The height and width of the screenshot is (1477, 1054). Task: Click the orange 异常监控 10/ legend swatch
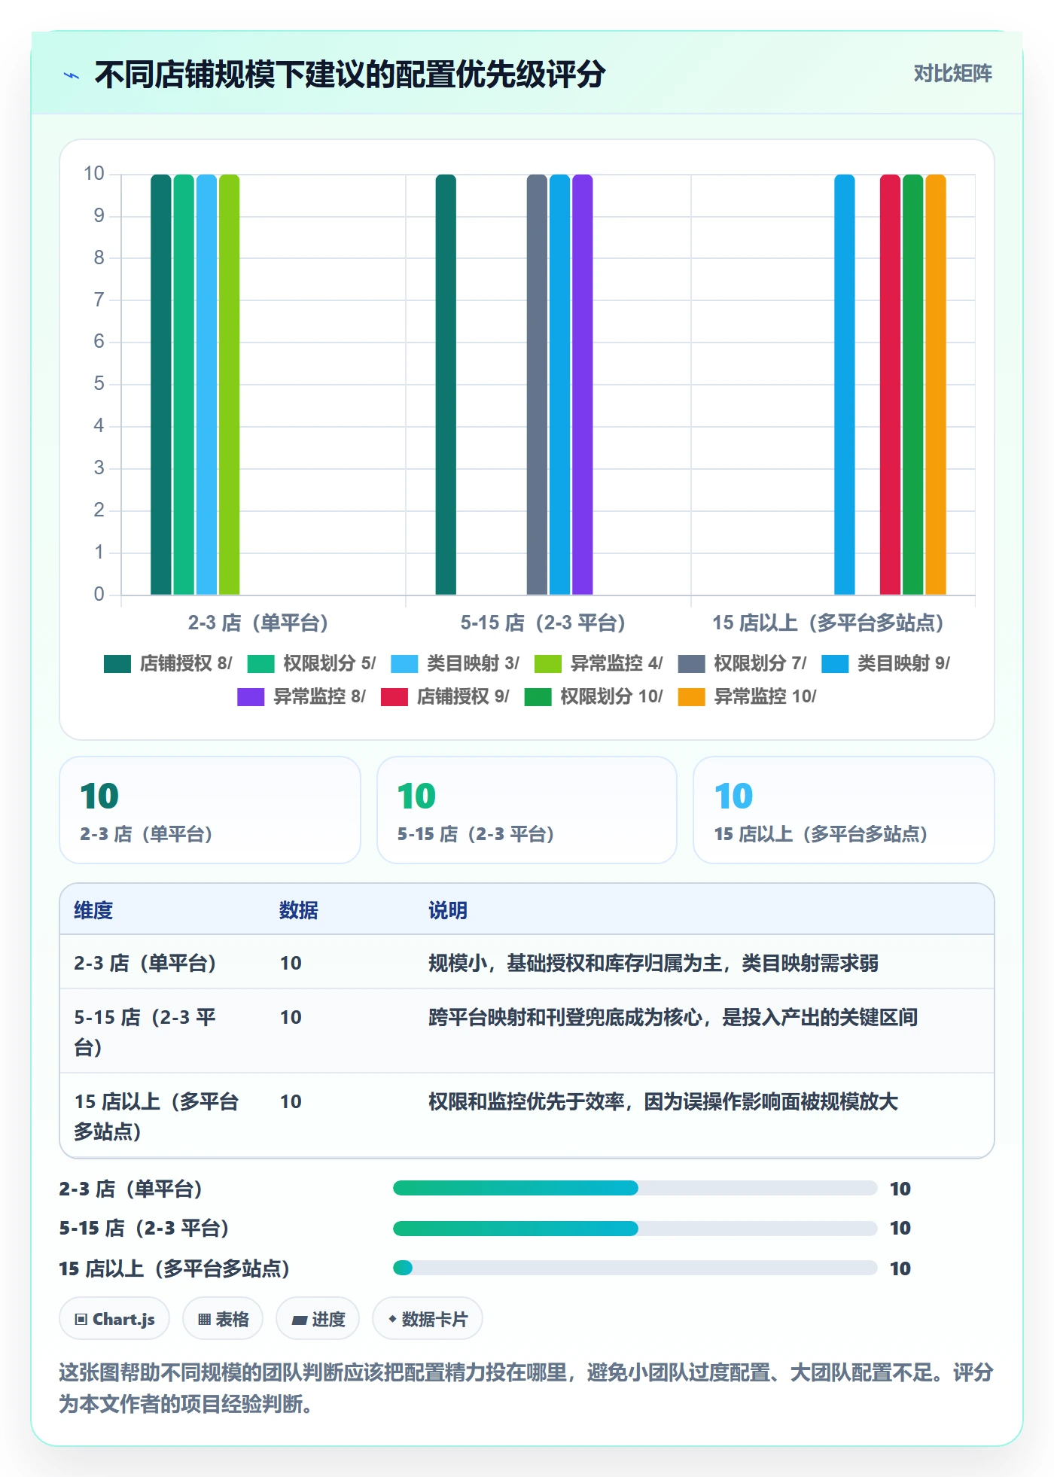(x=691, y=697)
